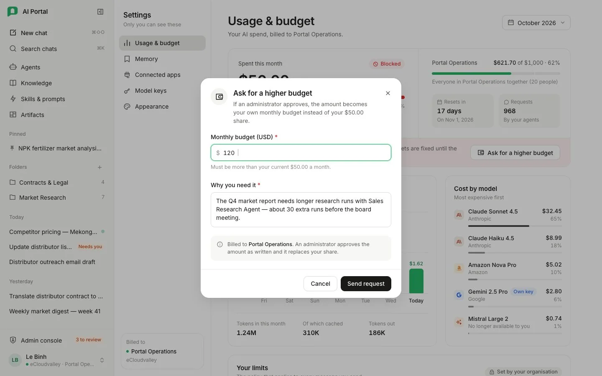Click the Mistral Large 2 model icon

point(459,322)
